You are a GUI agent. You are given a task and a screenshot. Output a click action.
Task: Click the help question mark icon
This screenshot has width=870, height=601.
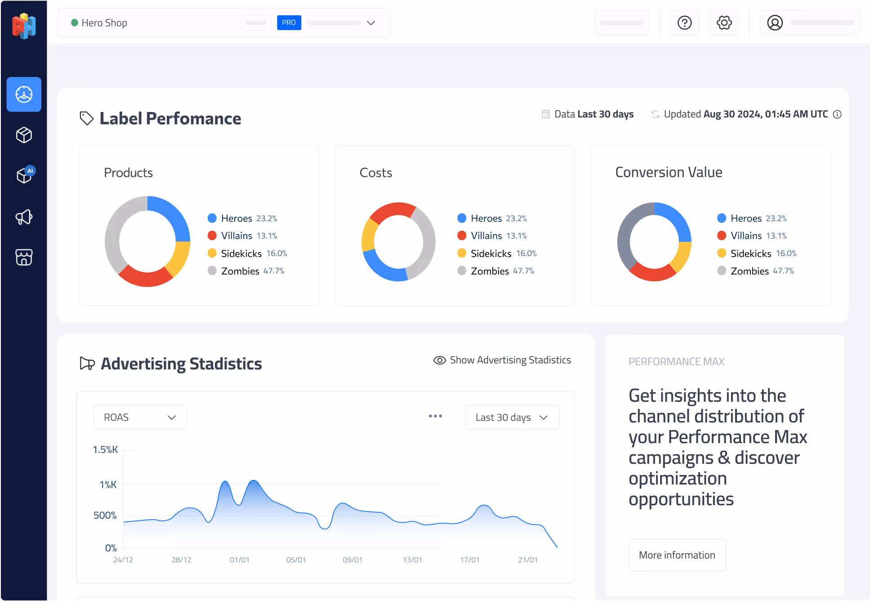(684, 22)
